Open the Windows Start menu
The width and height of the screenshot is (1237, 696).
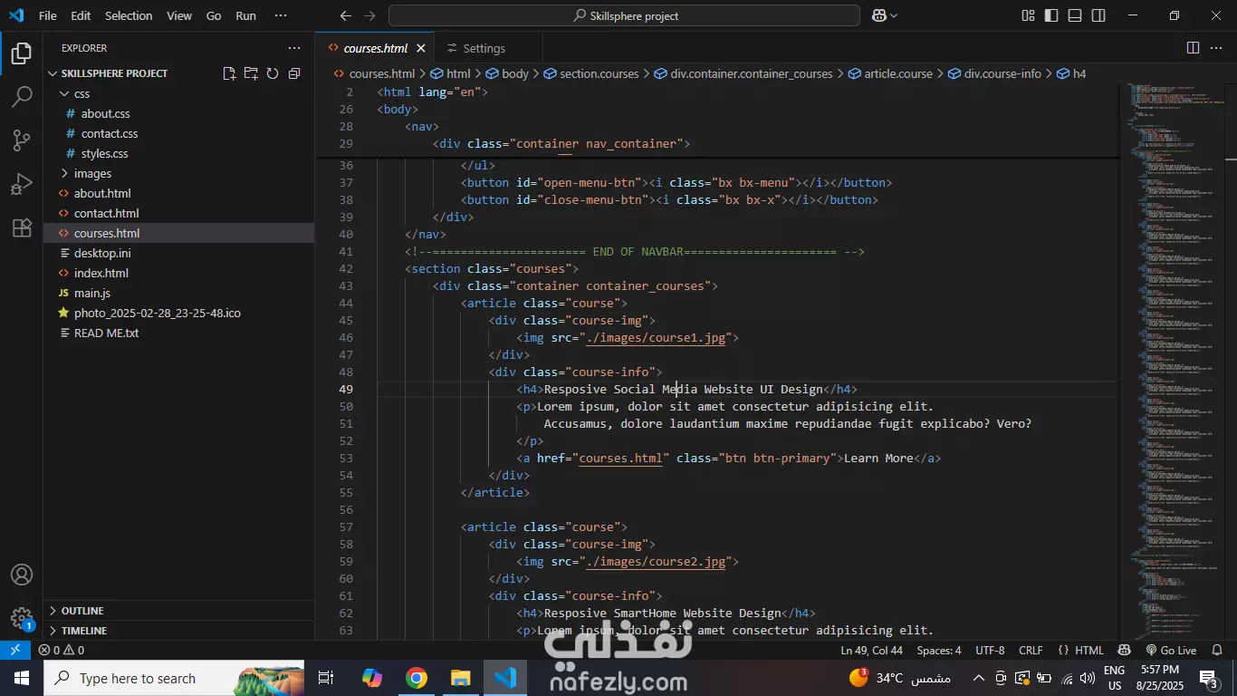22,678
